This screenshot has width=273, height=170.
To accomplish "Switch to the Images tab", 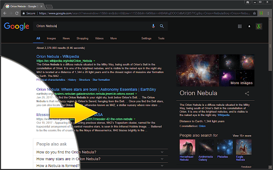I will pyautogui.click(x=51, y=38).
